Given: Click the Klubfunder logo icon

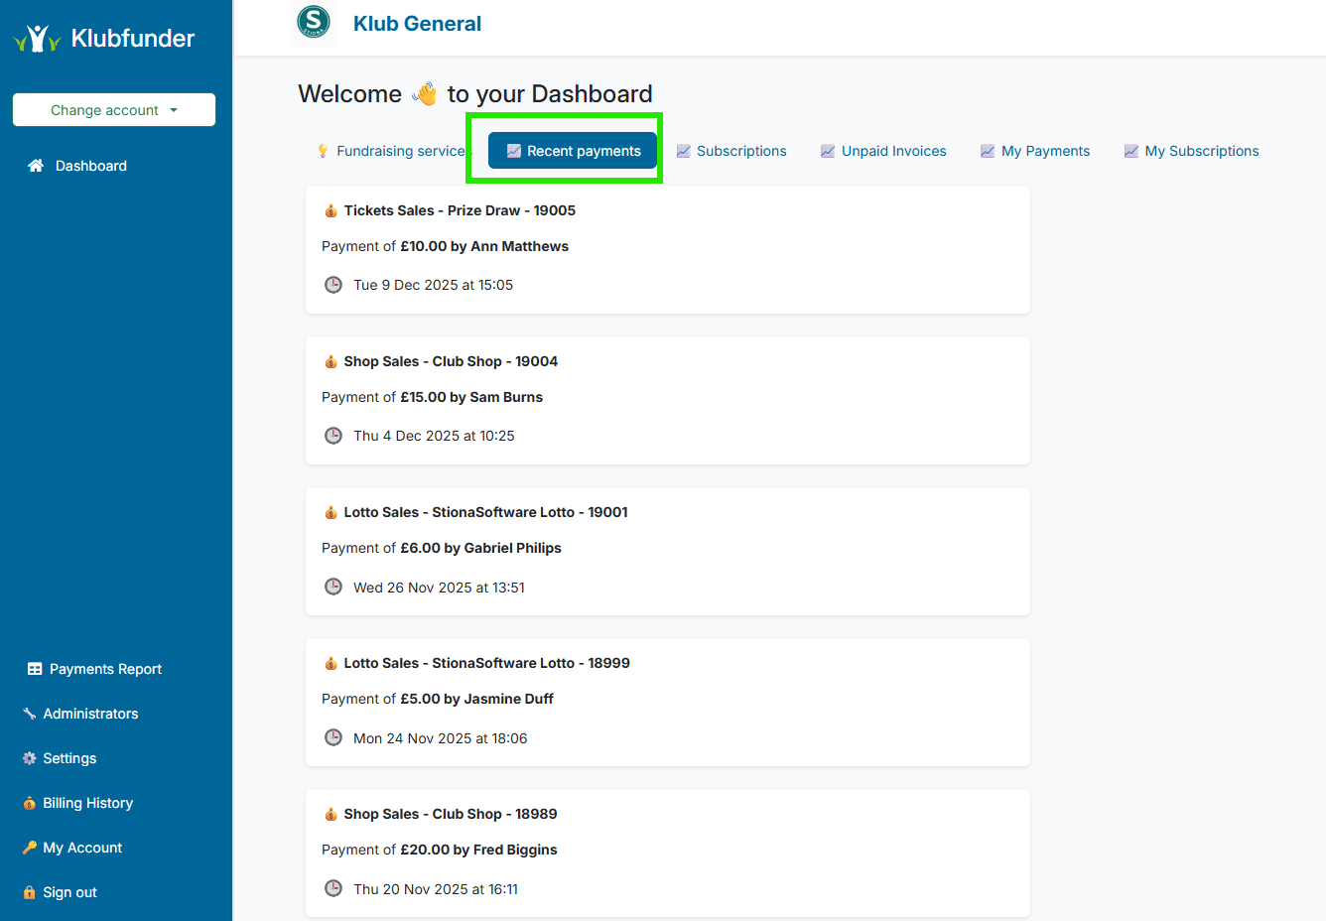Looking at the screenshot, I should click(37, 39).
